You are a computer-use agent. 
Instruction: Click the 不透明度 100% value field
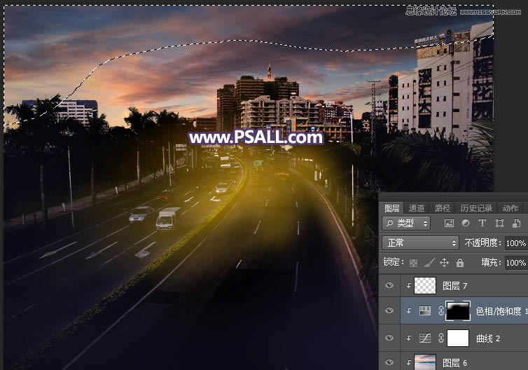click(515, 243)
